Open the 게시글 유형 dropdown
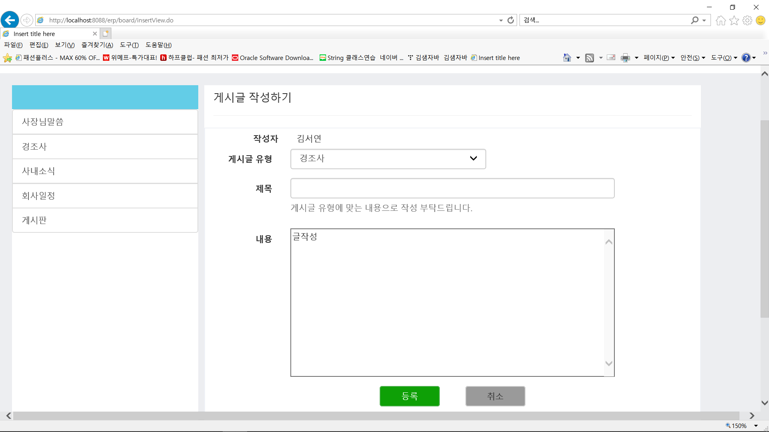This screenshot has height=432, width=769. (x=388, y=159)
